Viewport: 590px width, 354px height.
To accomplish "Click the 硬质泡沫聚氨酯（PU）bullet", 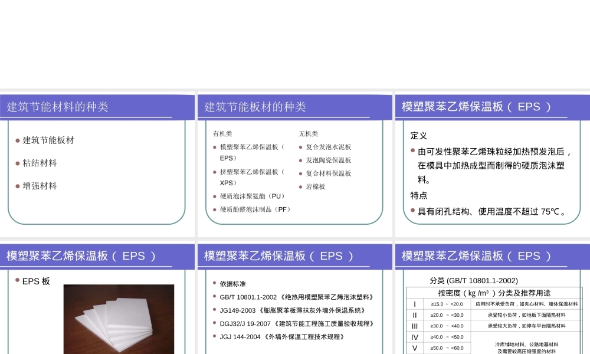I will (x=253, y=196).
